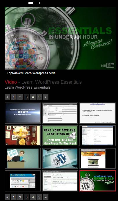Go to page 4 in top pagination
Screen dimensions: 118x201
[33, 97]
